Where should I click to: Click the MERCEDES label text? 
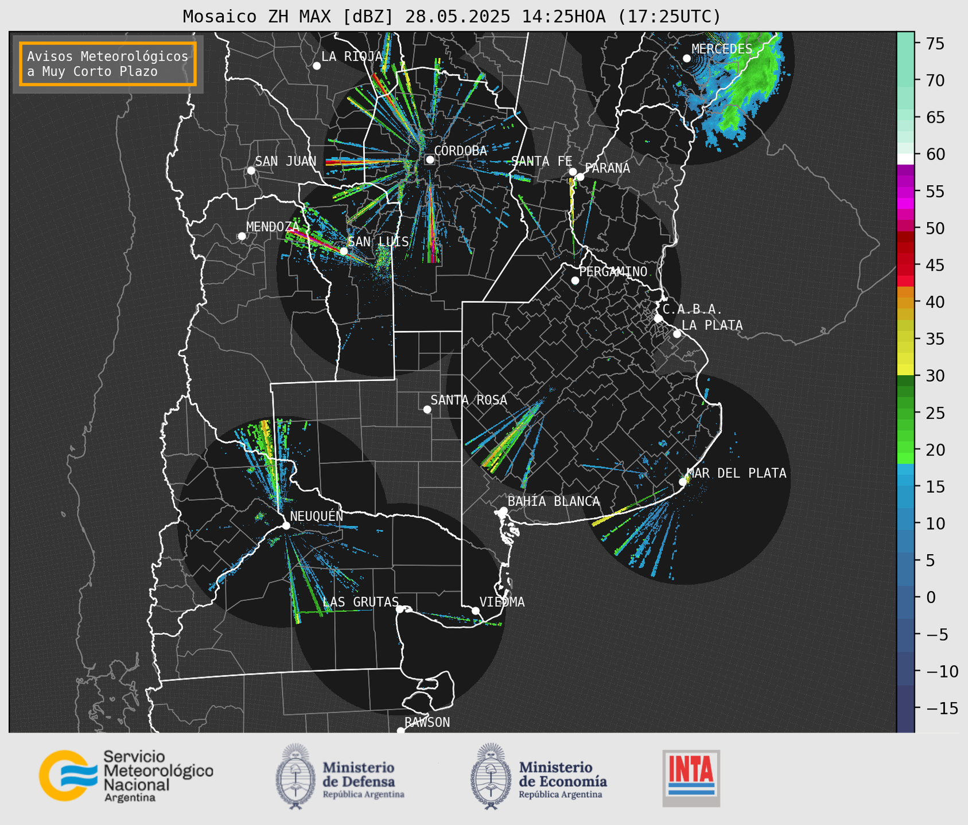pos(722,49)
